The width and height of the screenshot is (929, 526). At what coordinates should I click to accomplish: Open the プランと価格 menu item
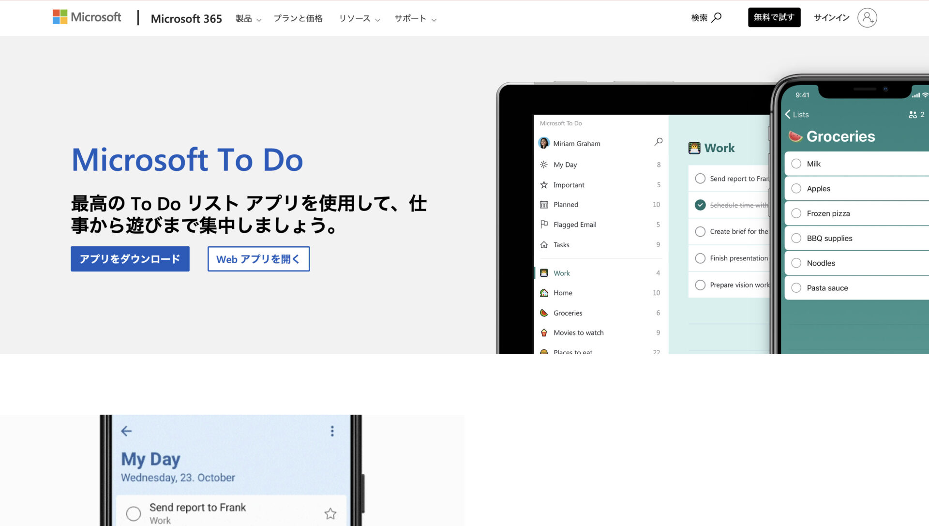coord(298,18)
